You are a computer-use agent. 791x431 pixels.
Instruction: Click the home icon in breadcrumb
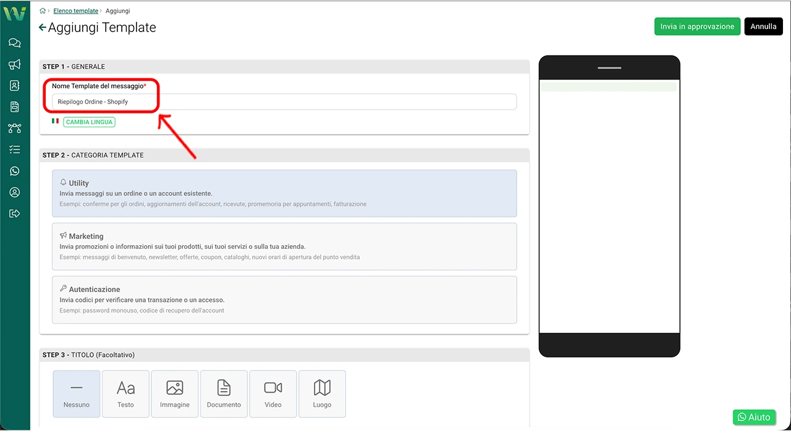click(43, 11)
